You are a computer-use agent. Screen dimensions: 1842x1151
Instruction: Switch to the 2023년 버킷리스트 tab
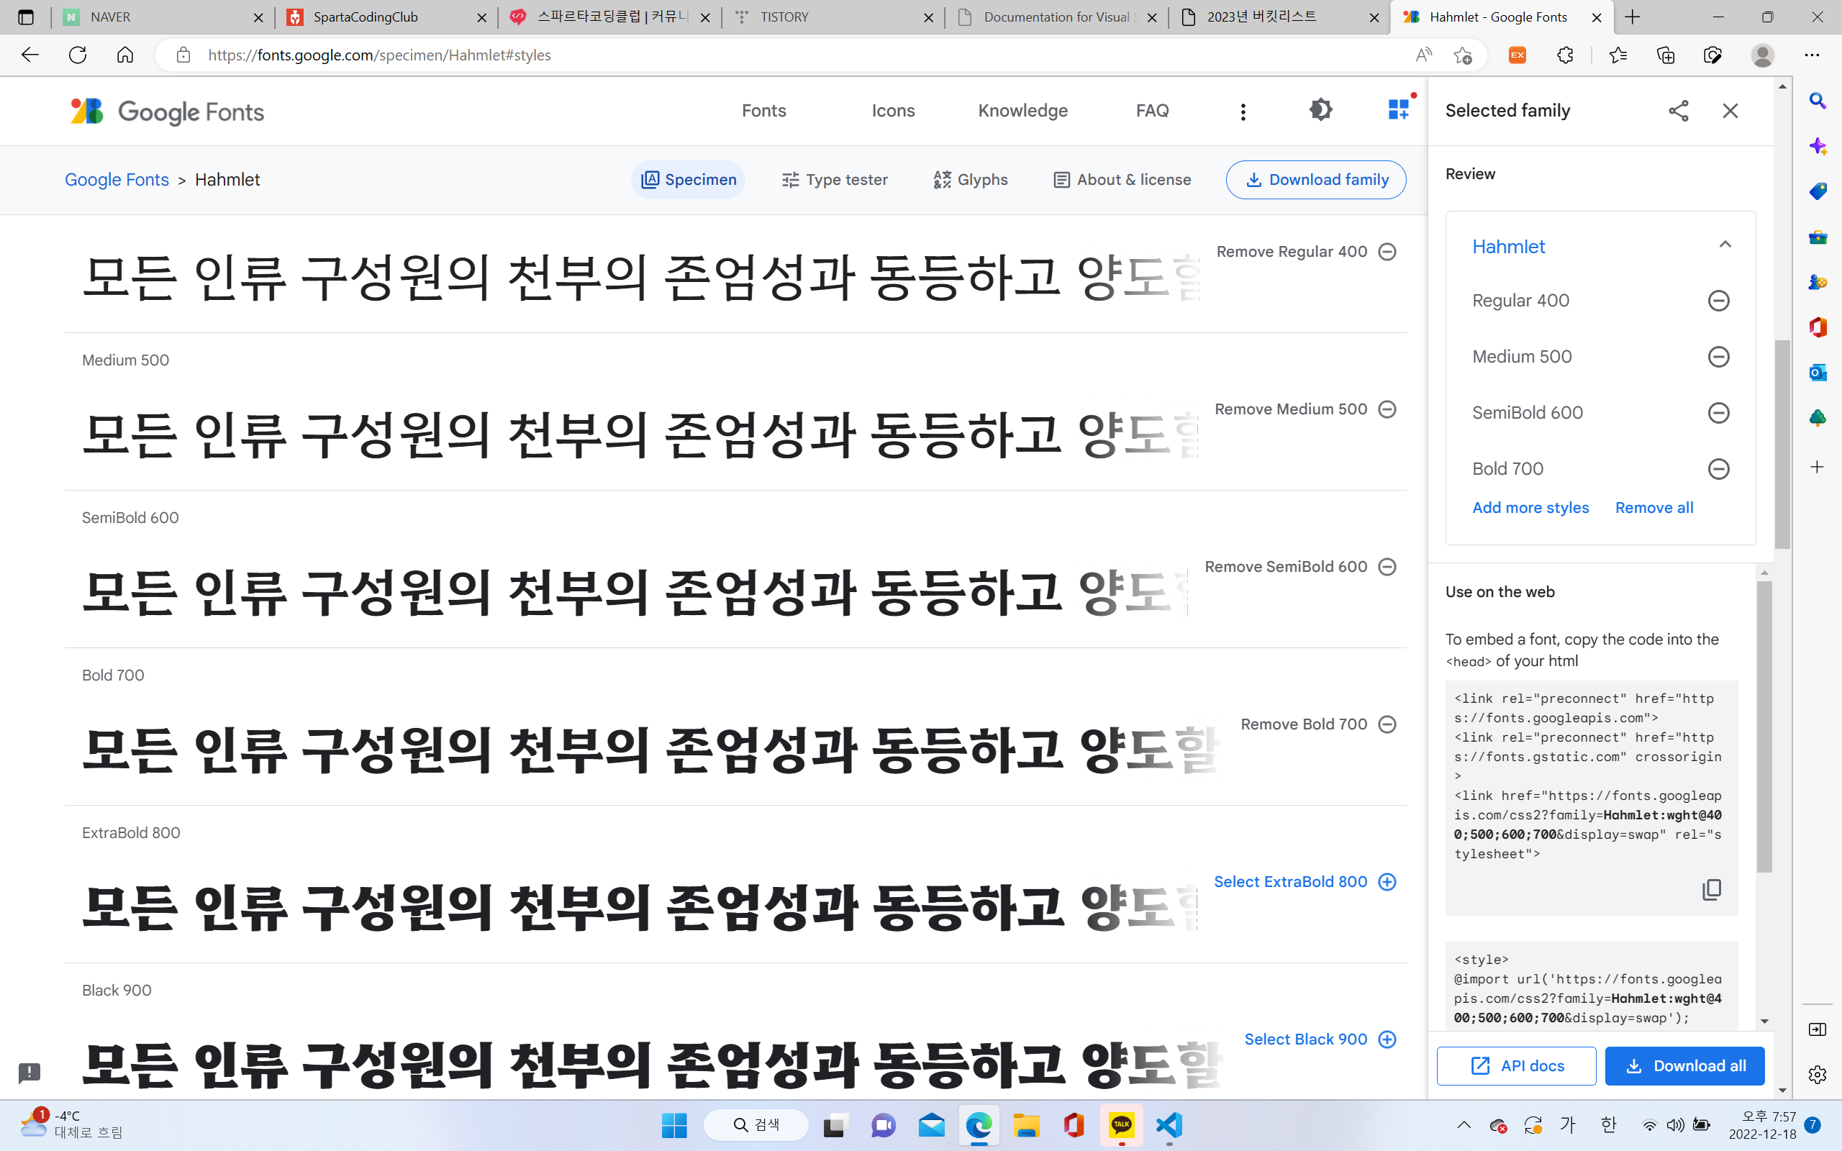click(1280, 17)
